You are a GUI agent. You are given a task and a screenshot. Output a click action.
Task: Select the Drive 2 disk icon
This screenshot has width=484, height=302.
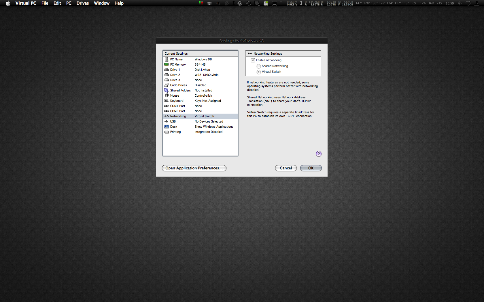click(x=167, y=75)
